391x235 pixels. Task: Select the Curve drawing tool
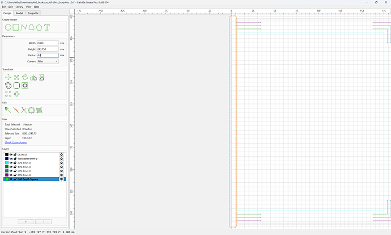[x=31, y=27]
